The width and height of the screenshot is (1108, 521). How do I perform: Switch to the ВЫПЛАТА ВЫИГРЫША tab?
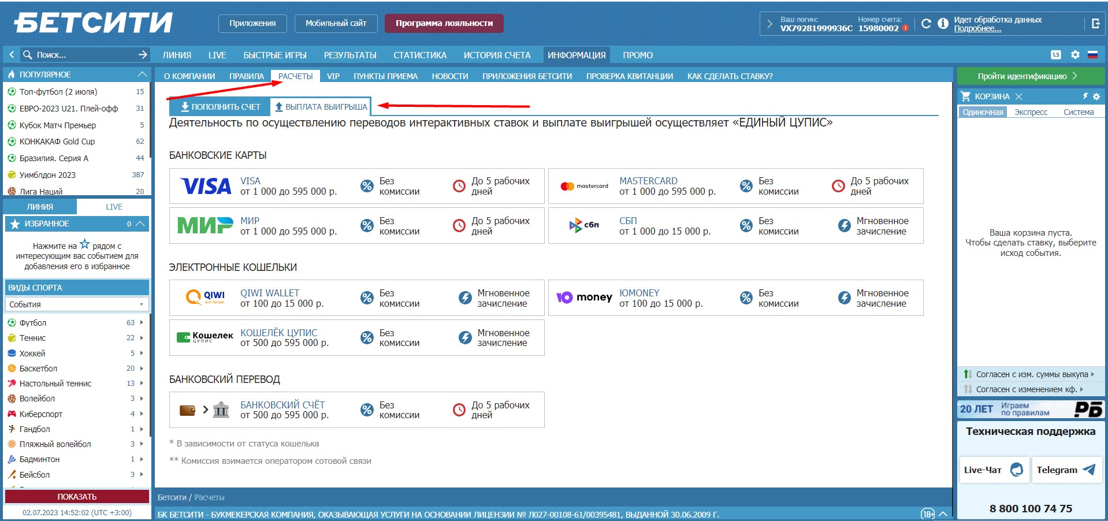321,107
